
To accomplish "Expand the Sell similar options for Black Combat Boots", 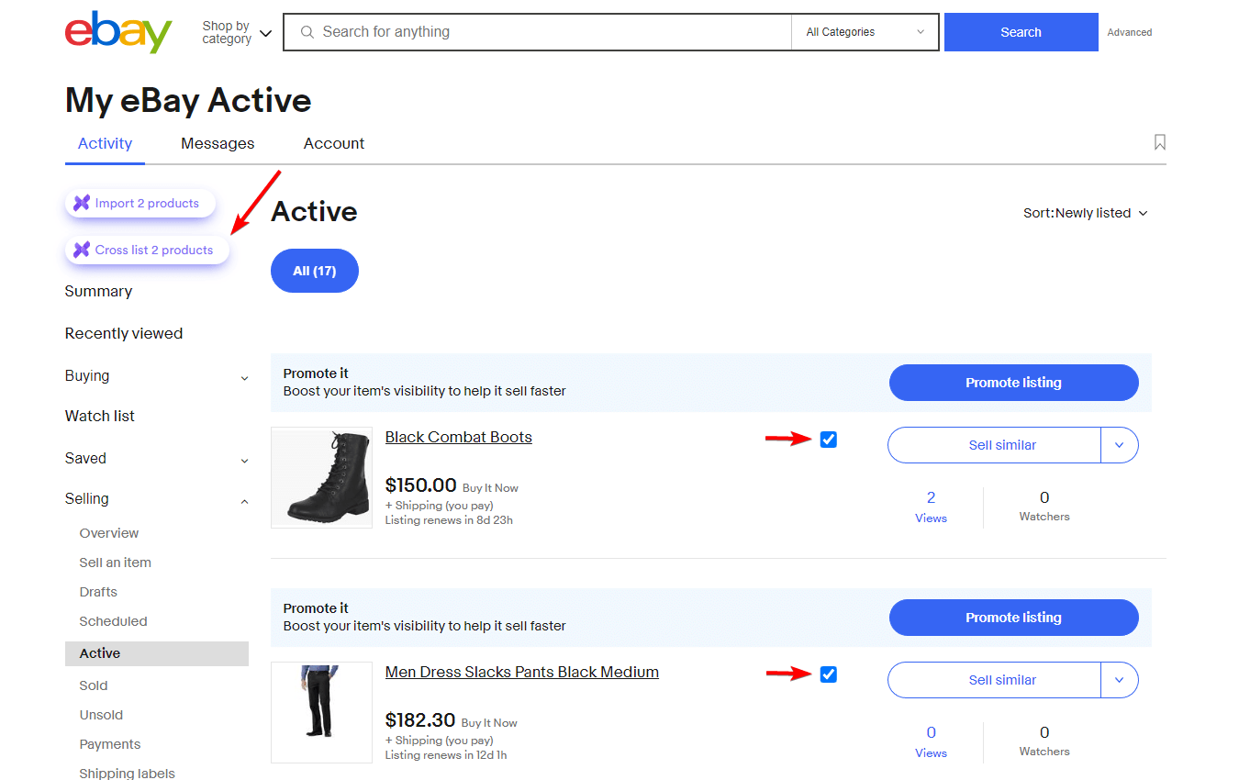I will click(x=1120, y=445).
